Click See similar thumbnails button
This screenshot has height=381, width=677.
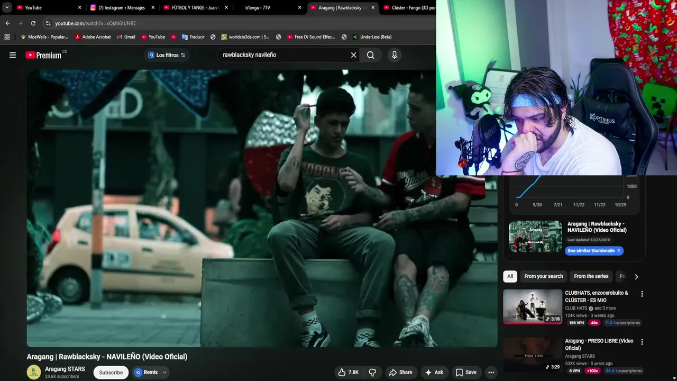pos(594,251)
